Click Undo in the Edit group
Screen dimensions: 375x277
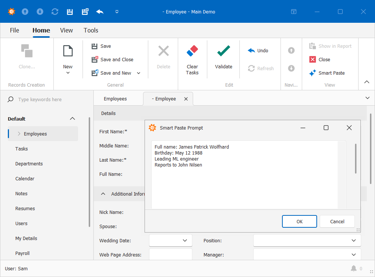258,51
